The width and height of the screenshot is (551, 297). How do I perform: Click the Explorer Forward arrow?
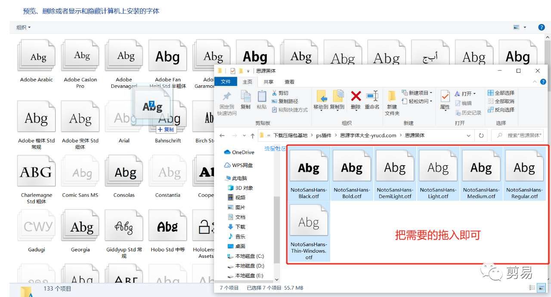point(235,135)
